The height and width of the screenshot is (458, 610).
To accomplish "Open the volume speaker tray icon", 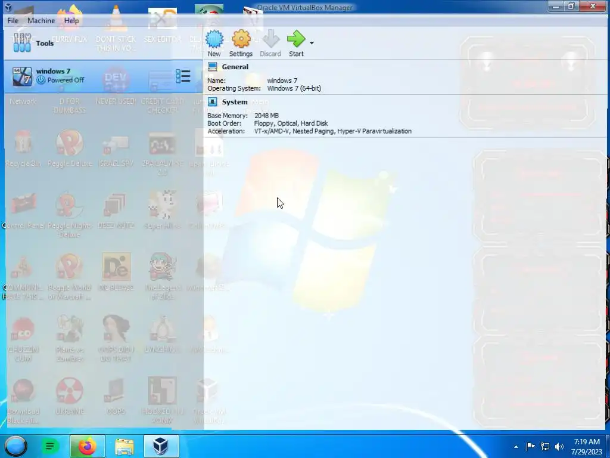I will (x=559, y=447).
